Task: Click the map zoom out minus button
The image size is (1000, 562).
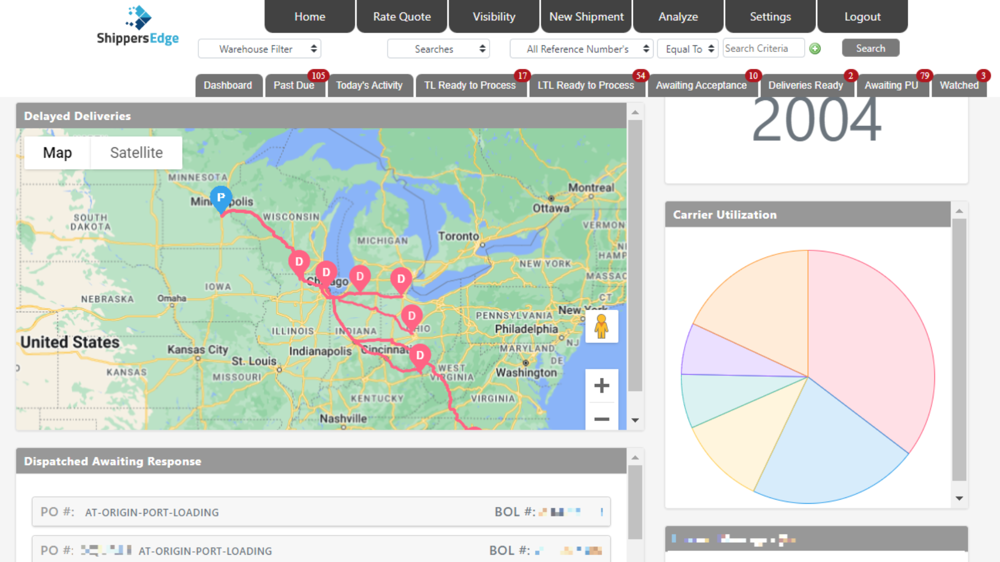Action: (x=602, y=418)
